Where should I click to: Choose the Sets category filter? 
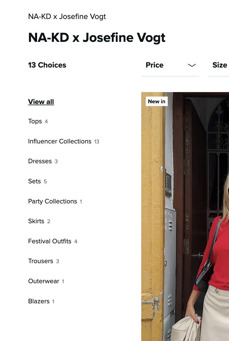[x=35, y=181]
